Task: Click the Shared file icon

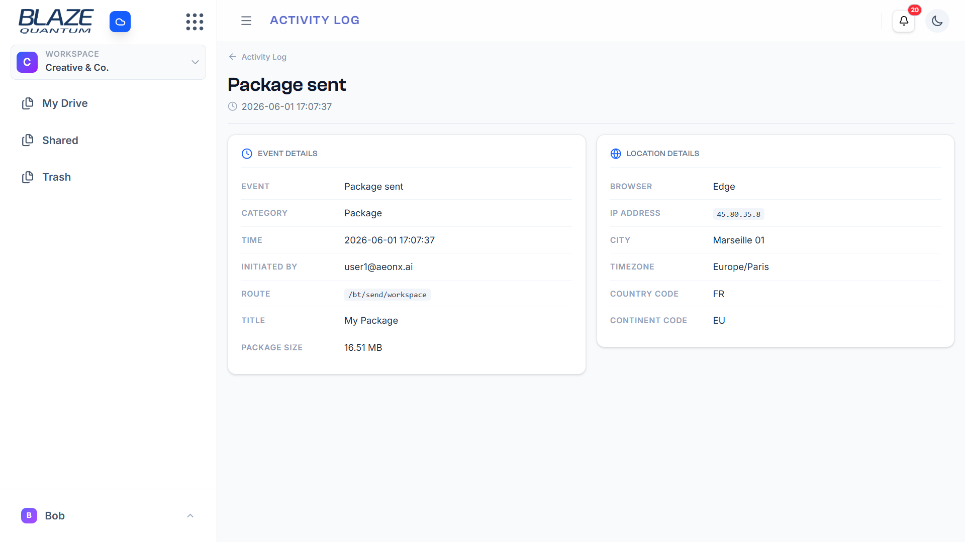Action: coord(28,141)
